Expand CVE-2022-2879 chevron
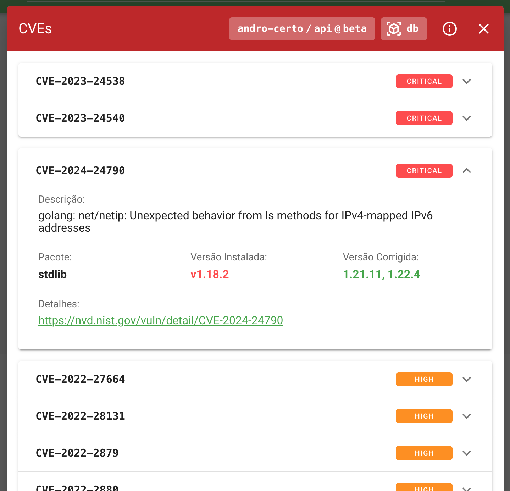 pos(467,453)
